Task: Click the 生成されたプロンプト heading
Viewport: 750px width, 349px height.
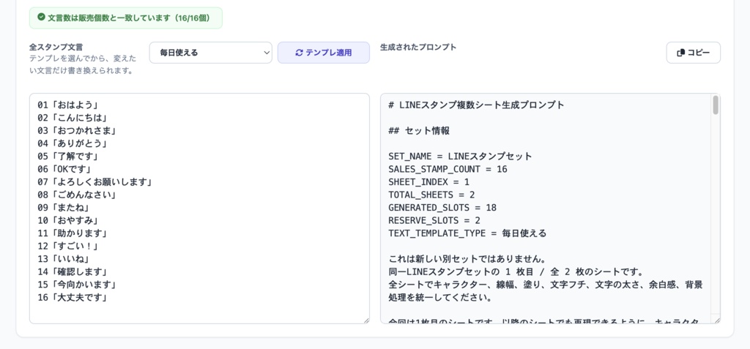Action: pyautogui.click(x=418, y=48)
